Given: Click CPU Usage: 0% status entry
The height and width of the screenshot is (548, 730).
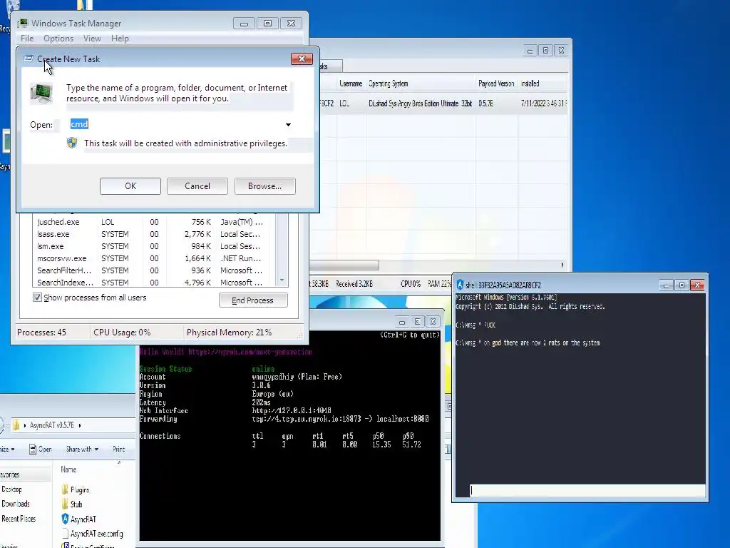Looking at the screenshot, I should (x=122, y=333).
